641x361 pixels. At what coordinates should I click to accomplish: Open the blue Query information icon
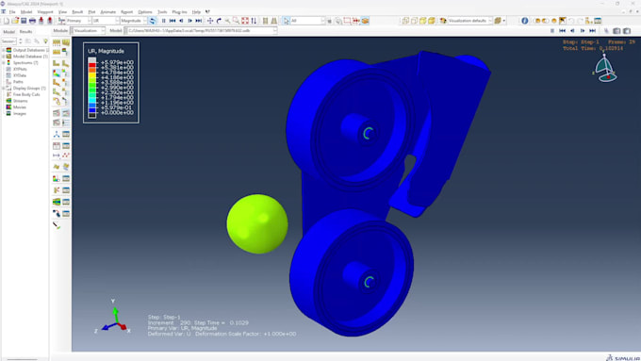tap(524, 21)
